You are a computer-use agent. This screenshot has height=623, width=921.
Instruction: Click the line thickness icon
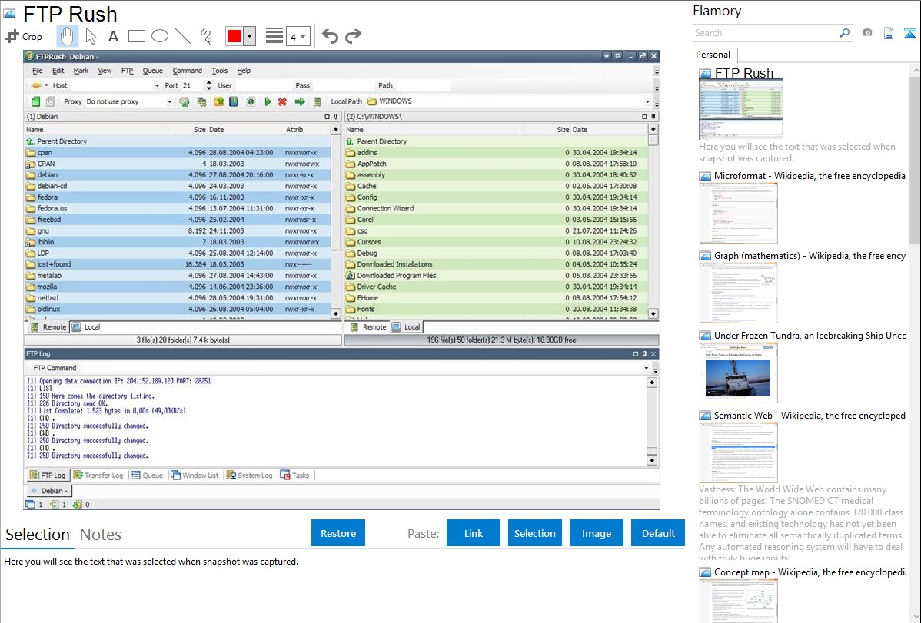[274, 36]
